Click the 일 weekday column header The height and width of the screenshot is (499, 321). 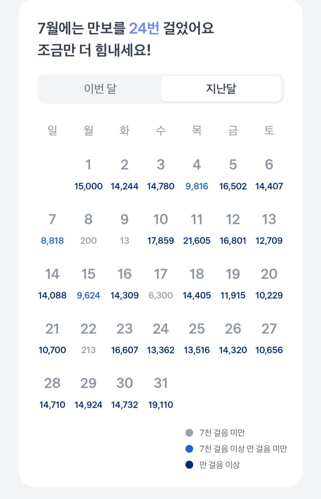52,131
